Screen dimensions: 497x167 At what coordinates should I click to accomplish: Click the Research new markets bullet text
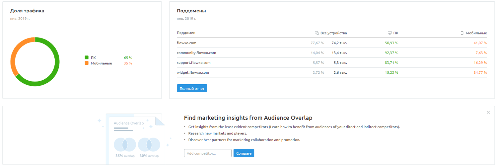point(217,133)
